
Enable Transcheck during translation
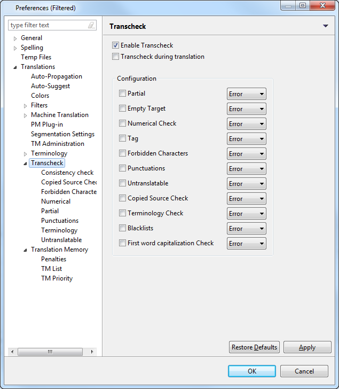tap(115, 57)
